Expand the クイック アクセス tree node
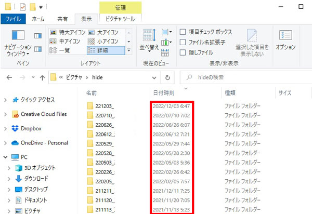Viewport: 312px width, 214px height. (5, 100)
